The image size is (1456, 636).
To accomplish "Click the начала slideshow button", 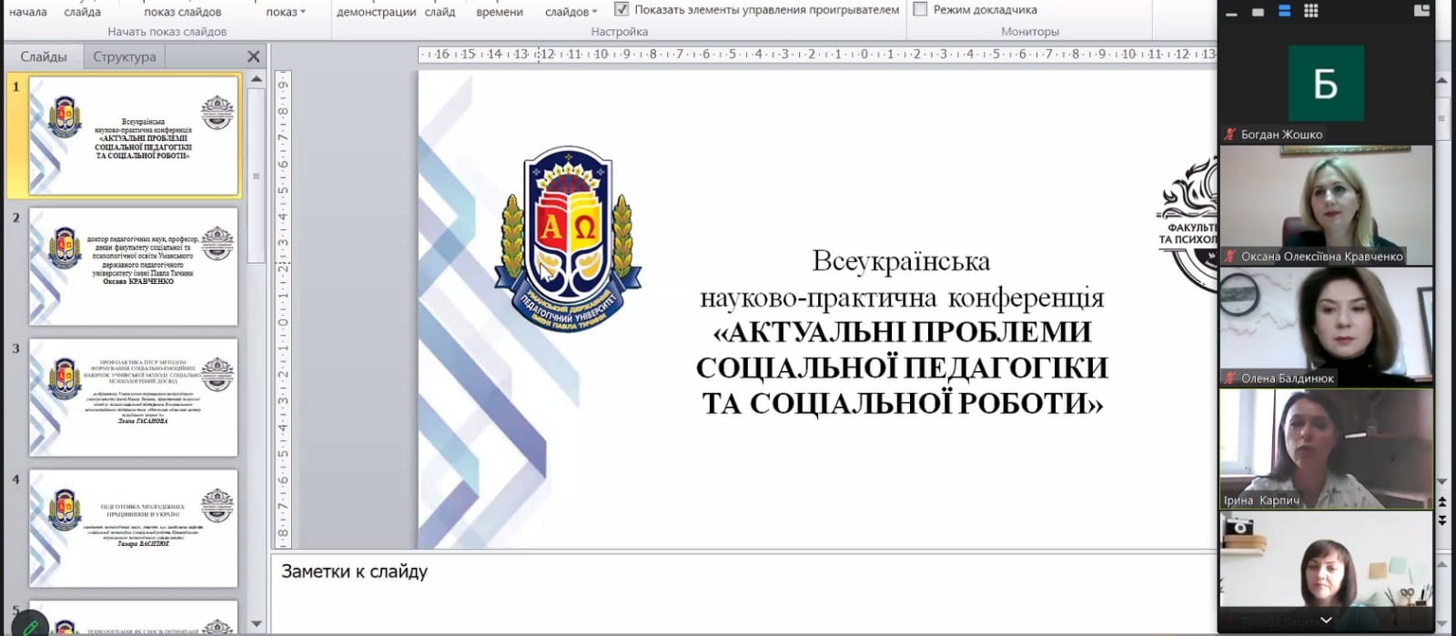I will click(x=27, y=12).
